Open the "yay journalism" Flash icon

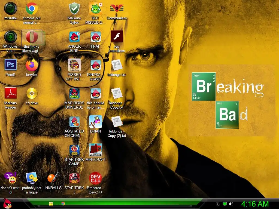coord(117,36)
